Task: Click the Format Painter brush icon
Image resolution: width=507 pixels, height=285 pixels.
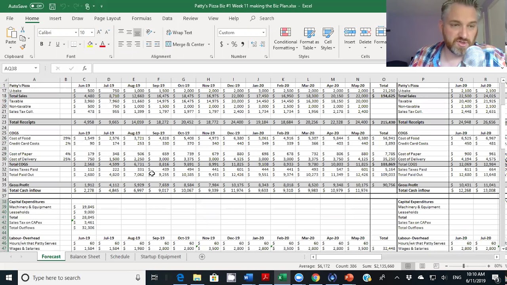Action: [x=23, y=47]
